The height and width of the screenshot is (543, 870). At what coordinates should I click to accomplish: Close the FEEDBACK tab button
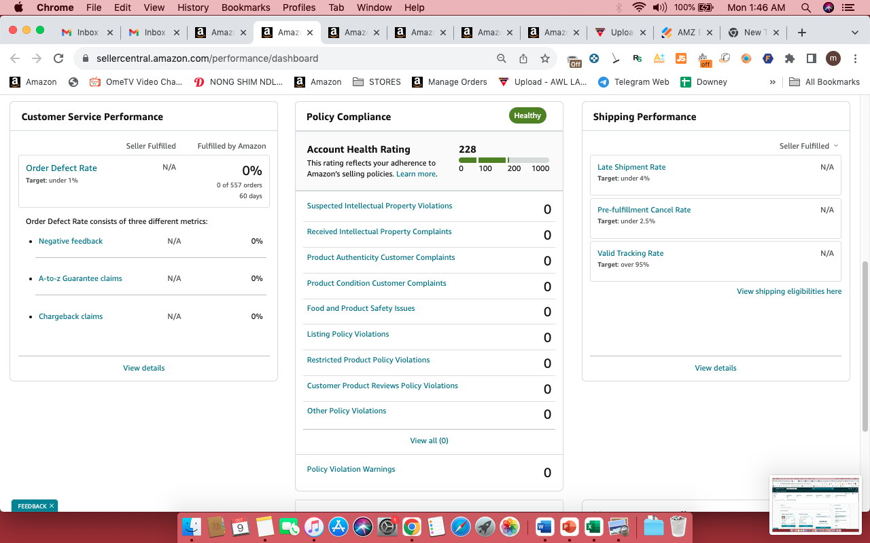point(52,506)
